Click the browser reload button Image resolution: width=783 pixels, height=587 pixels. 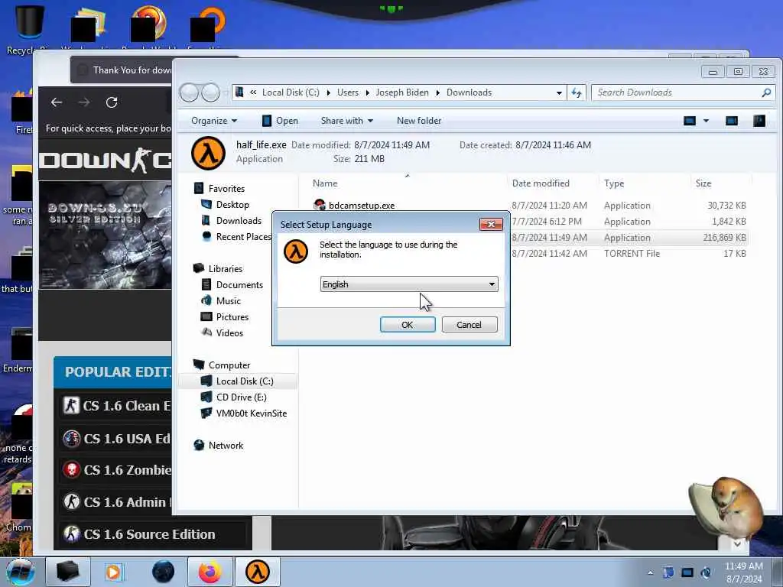click(112, 102)
